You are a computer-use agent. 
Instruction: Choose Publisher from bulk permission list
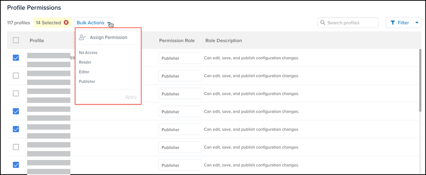point(87,82)
